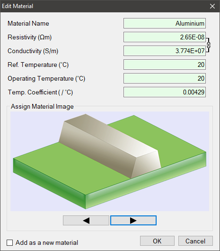Click the Assign Material Image group label
This screenshot has height=251, width=220.
point(42,106)
